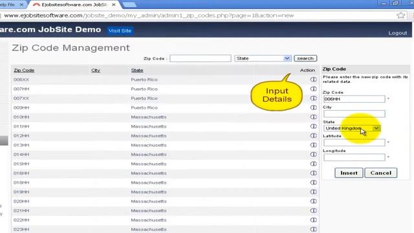Click action icon for 015HH row
The height and width of the screenshot is (233, 414).
(x=313, y=164)
